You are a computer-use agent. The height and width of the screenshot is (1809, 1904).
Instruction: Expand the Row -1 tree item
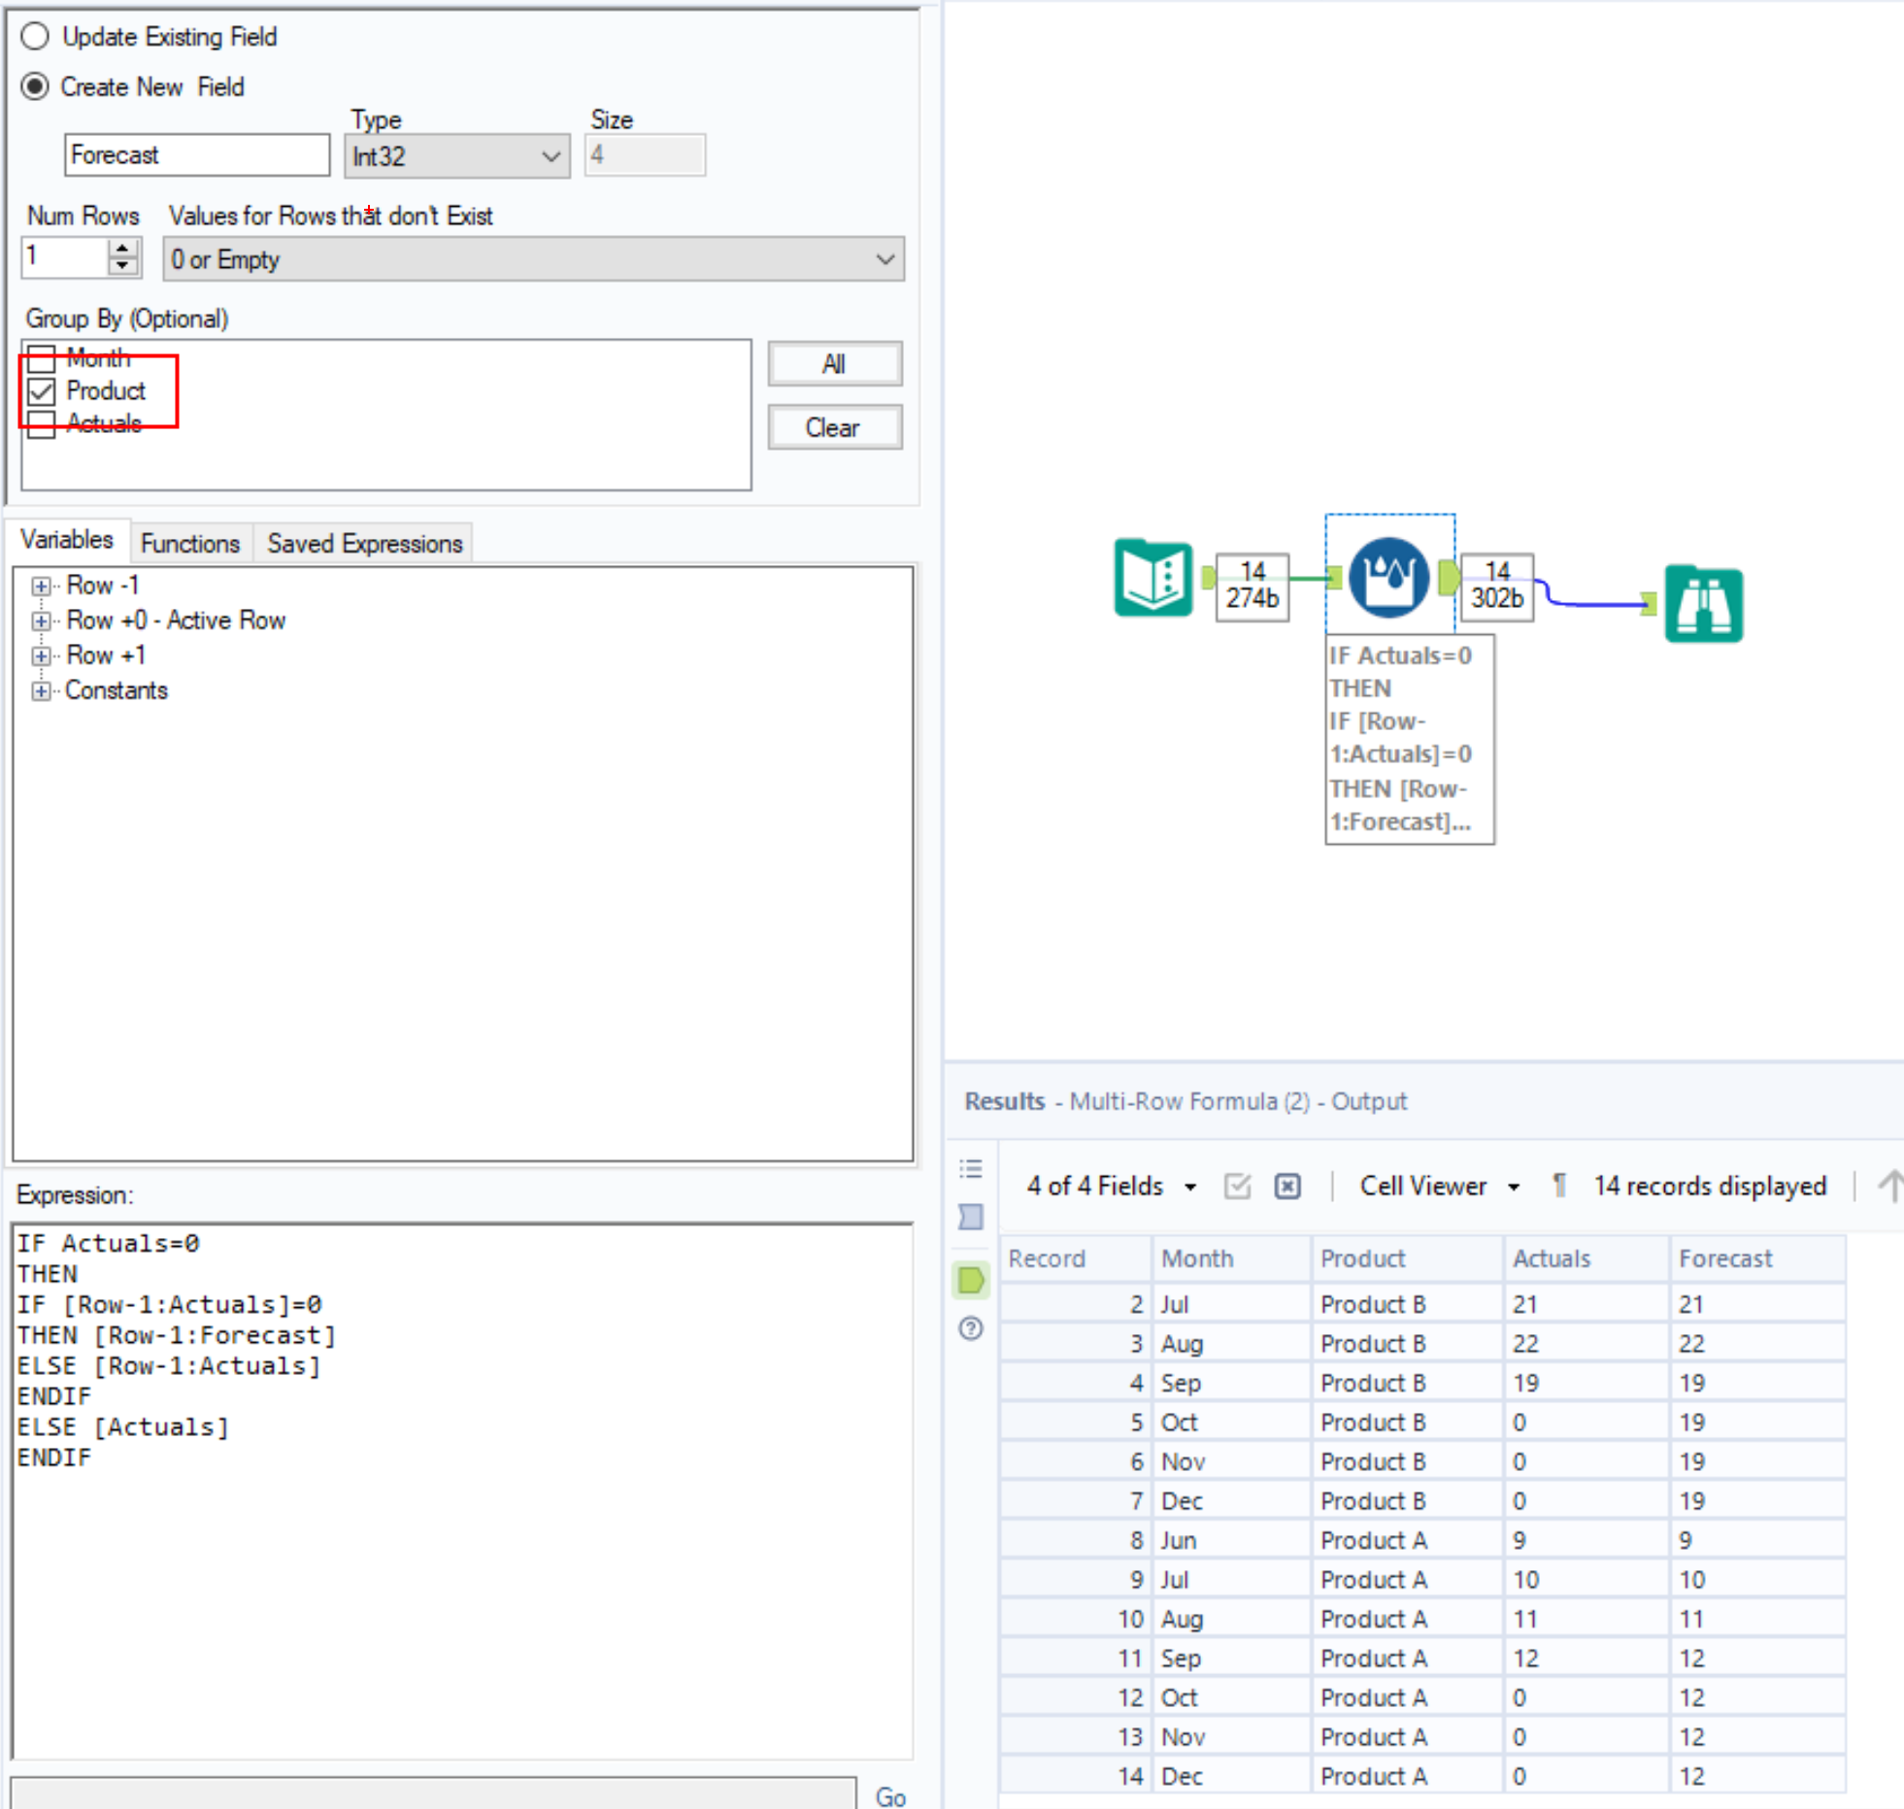tap(40, 586)
